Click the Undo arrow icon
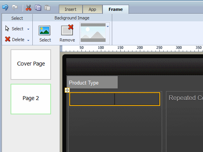 (5, 8)
